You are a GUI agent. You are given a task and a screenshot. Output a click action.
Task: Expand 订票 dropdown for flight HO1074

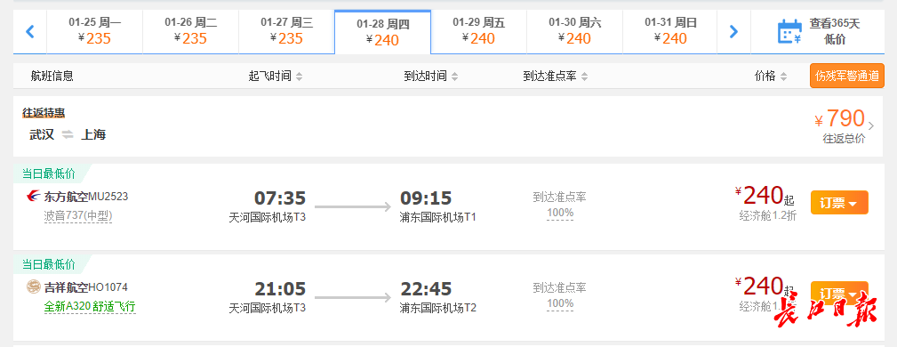[839, 294]
